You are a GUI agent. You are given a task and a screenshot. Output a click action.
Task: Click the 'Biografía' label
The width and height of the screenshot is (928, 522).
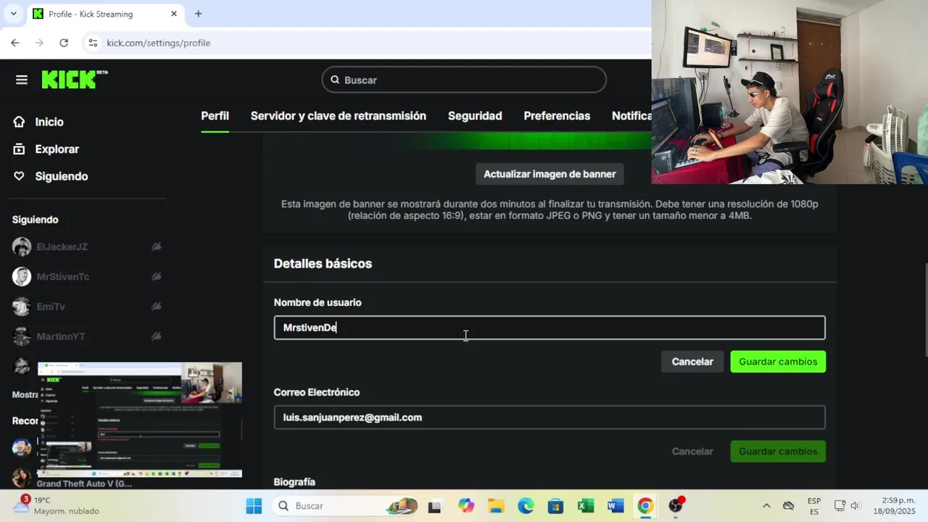[x=294, y=482]
